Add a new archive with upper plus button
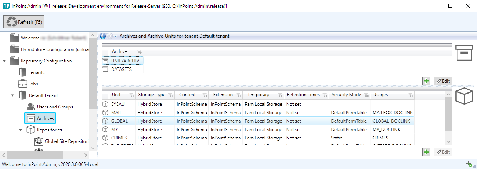Viewport: 477px width, 169px height. (426, 81)
